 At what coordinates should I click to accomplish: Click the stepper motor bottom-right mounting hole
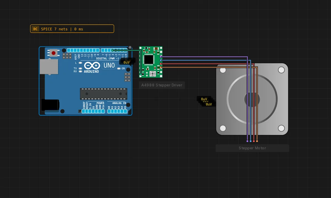point(281,128)
